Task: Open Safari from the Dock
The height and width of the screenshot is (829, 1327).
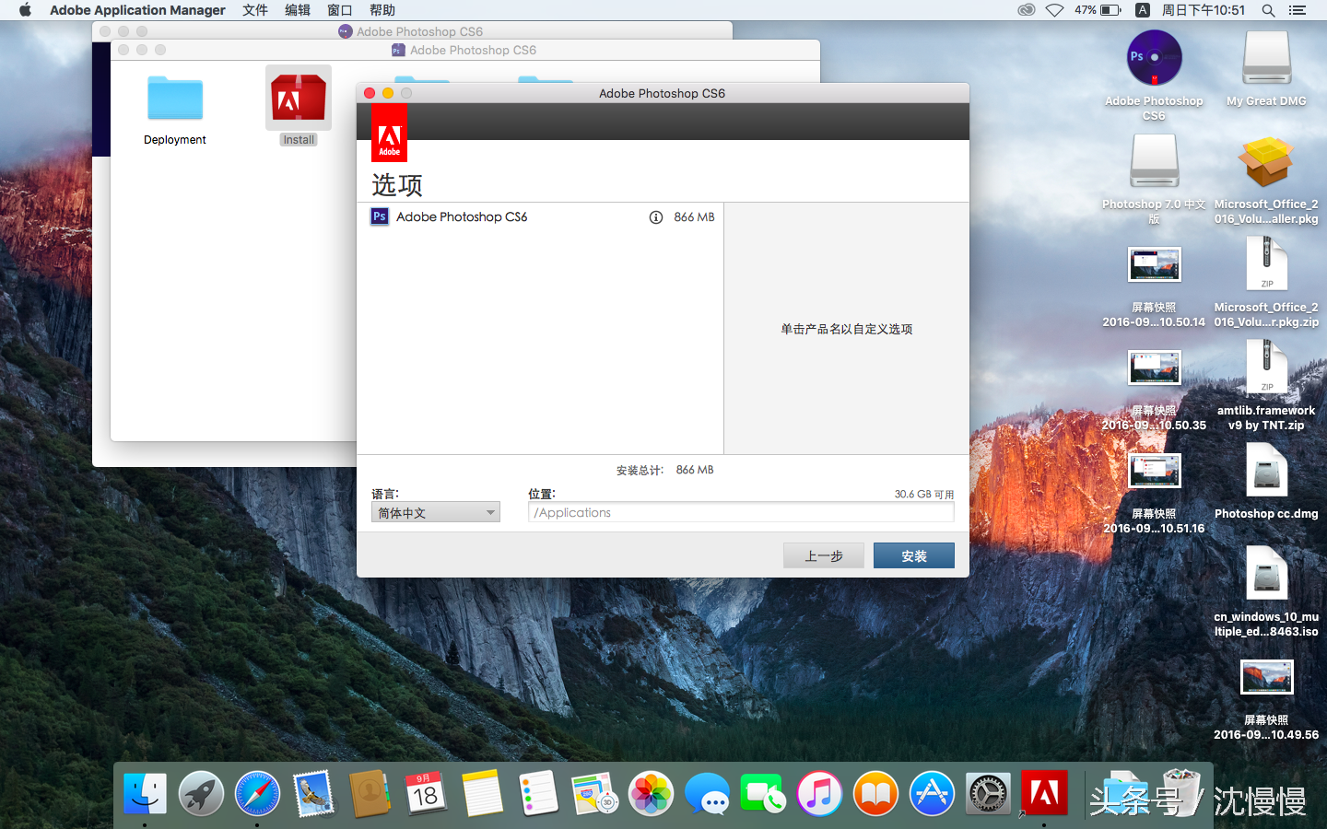Action: pyautogui.click(x=257, y=793)
